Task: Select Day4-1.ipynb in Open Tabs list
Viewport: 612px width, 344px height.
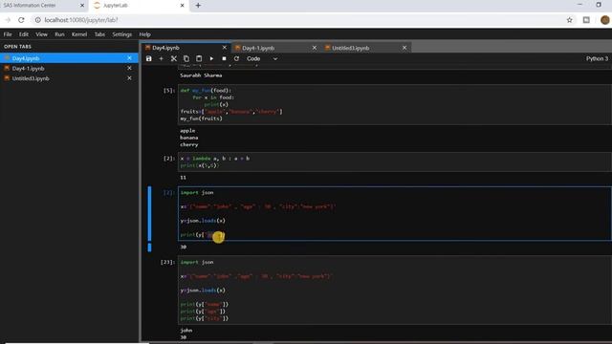Action: [x=69, y=68]
